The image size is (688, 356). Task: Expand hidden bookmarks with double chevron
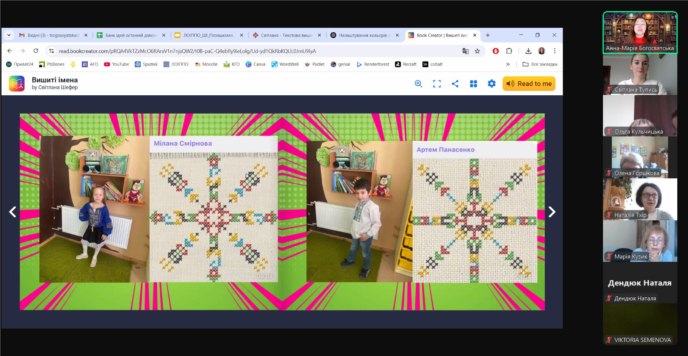click(x=508, y=65)
